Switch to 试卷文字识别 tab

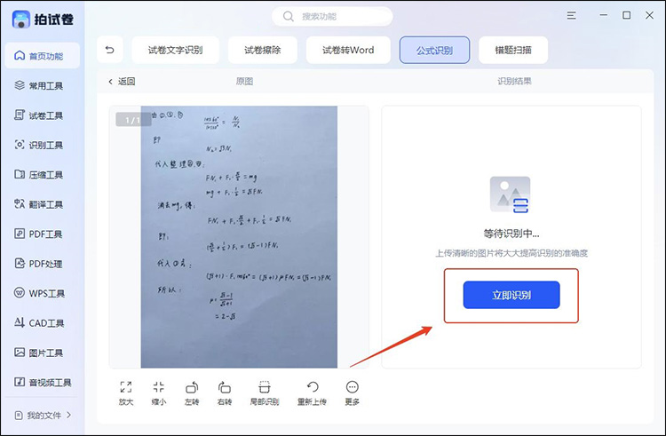click(176, 50)
